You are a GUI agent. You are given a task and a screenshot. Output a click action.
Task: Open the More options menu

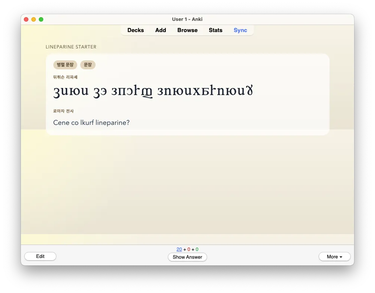coord(334,256)
